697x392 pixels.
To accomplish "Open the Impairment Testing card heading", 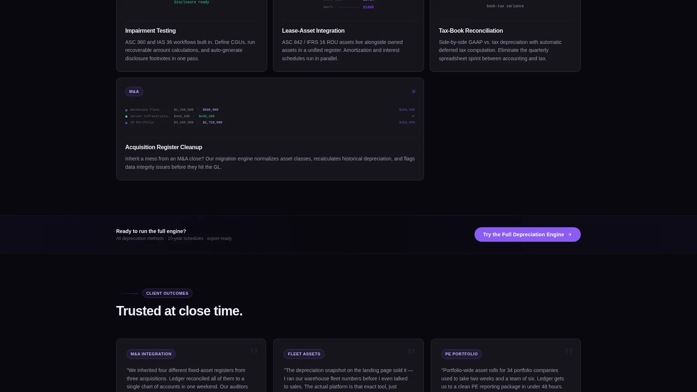I will (150, 31).
